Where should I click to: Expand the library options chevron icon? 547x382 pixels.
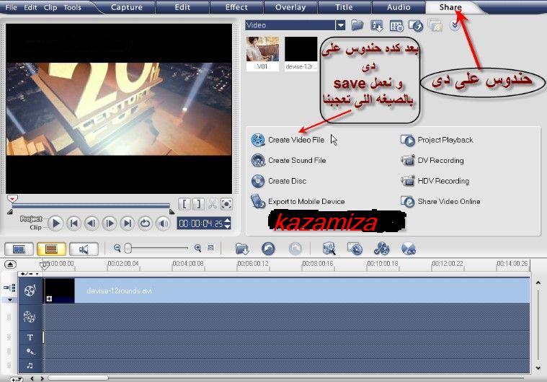[455, 25]
